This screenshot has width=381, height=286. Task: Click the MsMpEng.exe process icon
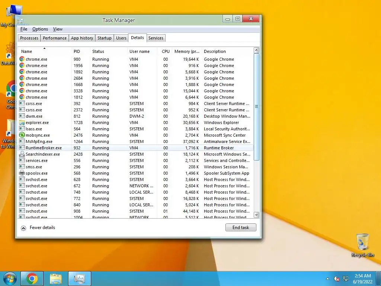coord(22,141)
